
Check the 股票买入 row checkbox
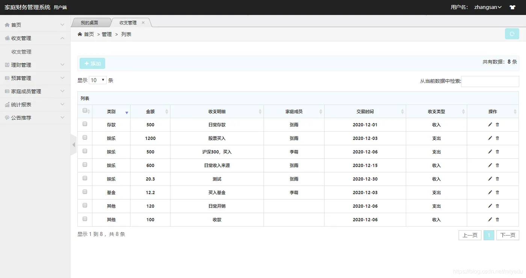click(85, 137)
